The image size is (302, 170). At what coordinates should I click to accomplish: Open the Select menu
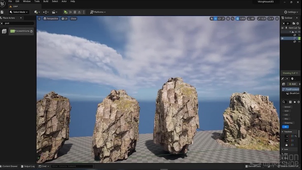[55, 1]
